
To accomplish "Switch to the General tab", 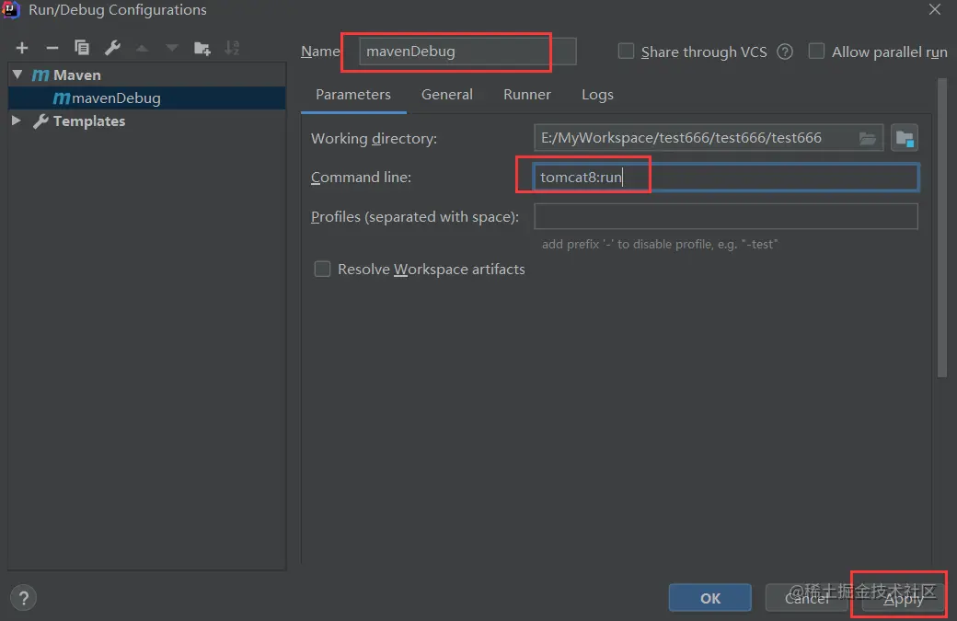I will click(447, 95).
